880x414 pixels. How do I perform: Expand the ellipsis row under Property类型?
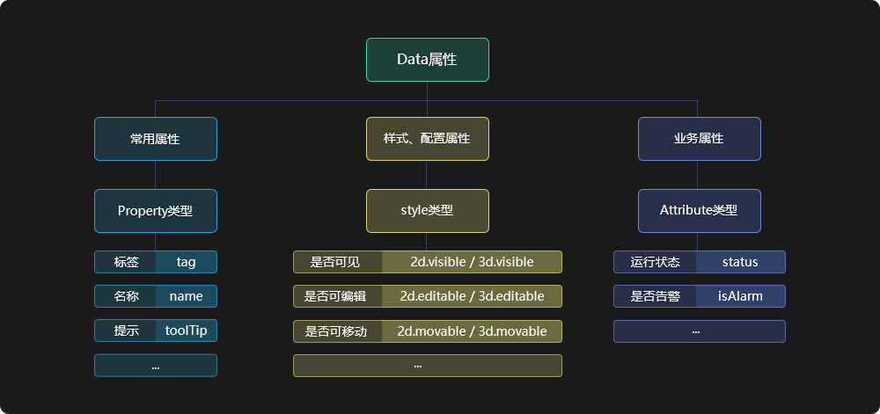156,366
